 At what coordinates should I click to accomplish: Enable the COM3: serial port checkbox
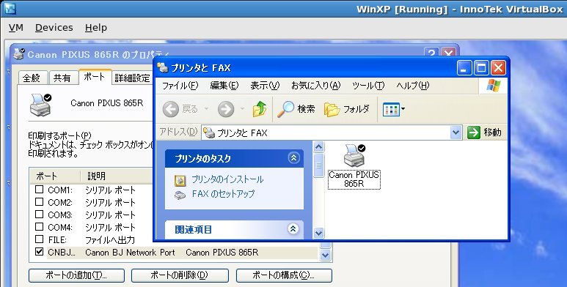39,215
